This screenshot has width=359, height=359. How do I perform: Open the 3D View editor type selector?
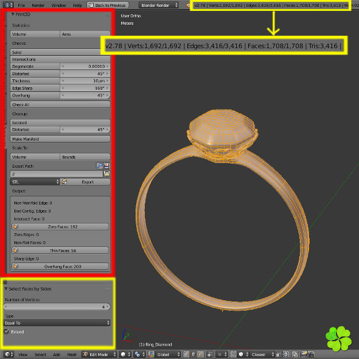[9, 354]
